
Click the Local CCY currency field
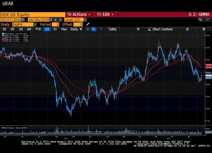74,20
